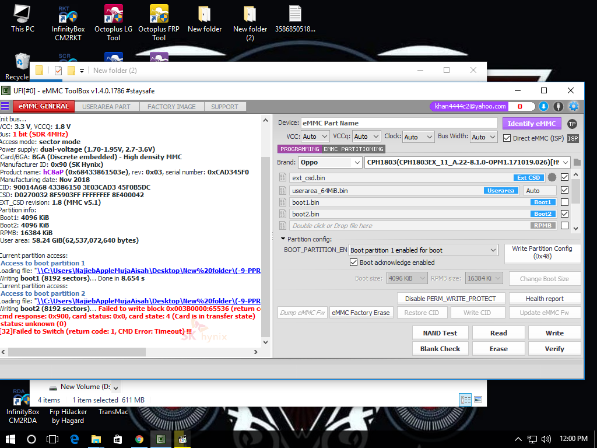
Task: Uncheck the userarea_64MiB.bin row checkbox
Action: point(564,190)
